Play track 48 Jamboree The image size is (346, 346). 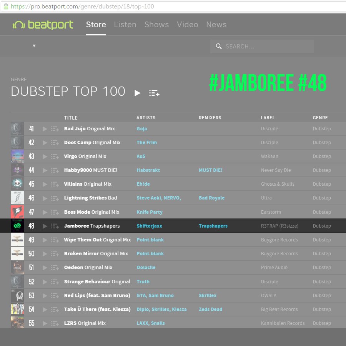coord(45,226)
